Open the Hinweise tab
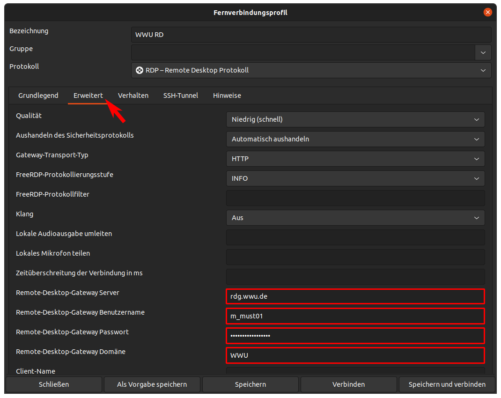The image size is (501, 398). coord(227,96)
